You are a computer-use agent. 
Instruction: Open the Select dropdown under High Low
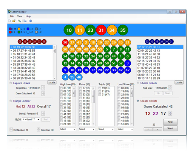pyautogui.click(x=68, y=129)
